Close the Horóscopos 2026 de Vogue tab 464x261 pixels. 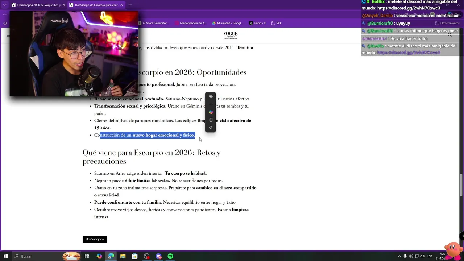click(x=63, y=5)
